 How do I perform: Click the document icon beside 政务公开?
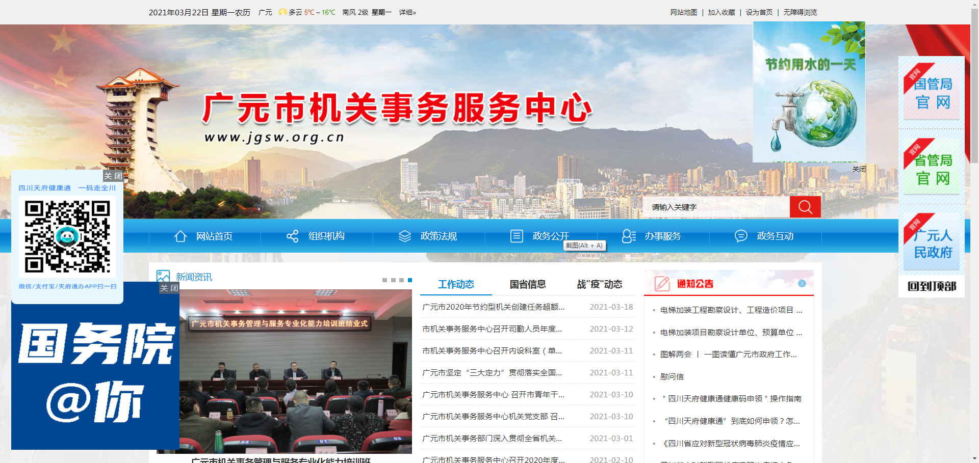tap(517, 236)
